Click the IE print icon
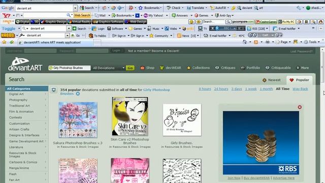The width and height of the screenshot is (325, 183). coord(268,42)
